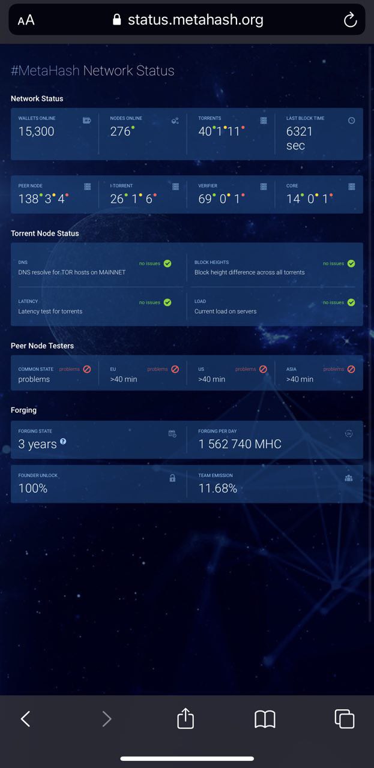The width and height of the screenshot is (374, 768).
Task: Reload the page with the refresh icon
Action: 350,20
